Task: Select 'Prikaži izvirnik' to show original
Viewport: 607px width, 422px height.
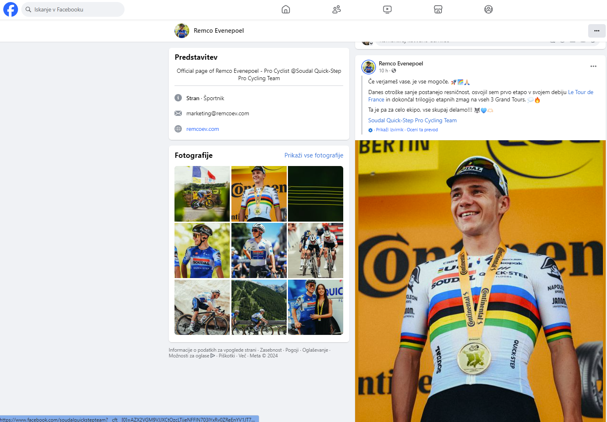Action: pyautogui.click(x=390, y=130)
